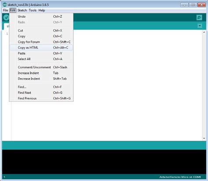Click the Arduino logo in title bar
This screenshot has width=208, height=181.
5,5
